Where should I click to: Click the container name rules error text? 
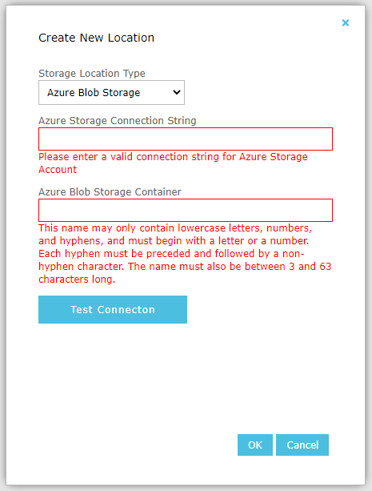tap(185, 253)
